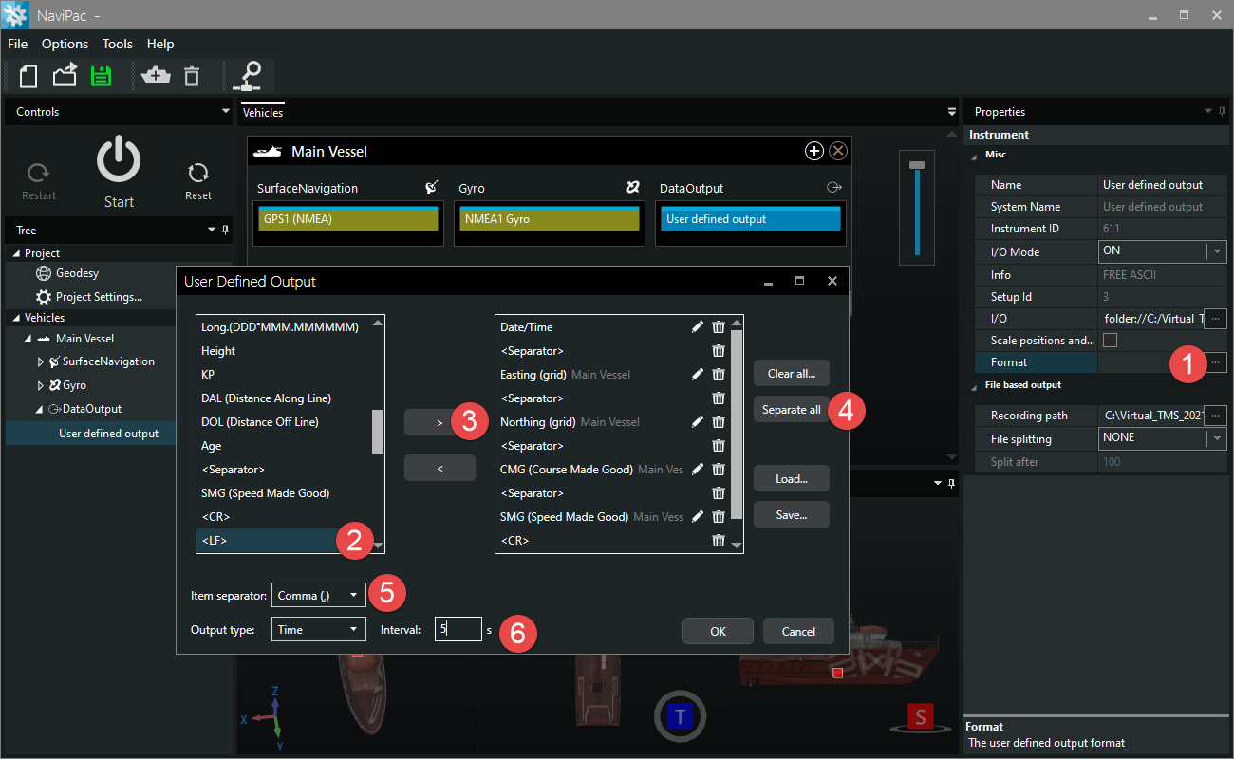The image size is (1234, 759).
Task: Click the Reset icon in Controls
Action: (198, 173)
